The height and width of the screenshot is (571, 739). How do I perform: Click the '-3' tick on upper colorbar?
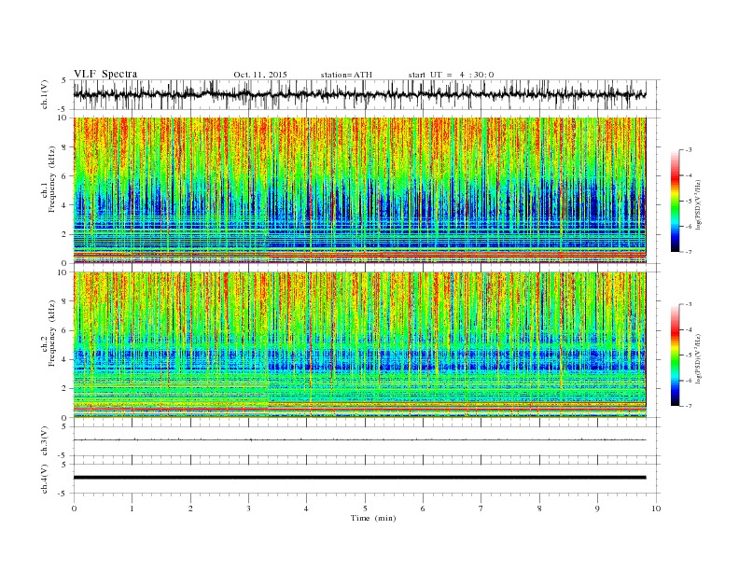coord(689,150)
